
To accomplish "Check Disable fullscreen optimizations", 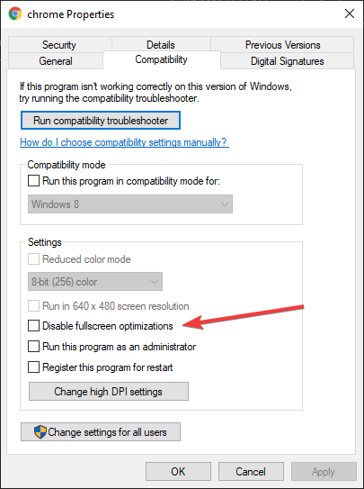I will tap(33, 326).
